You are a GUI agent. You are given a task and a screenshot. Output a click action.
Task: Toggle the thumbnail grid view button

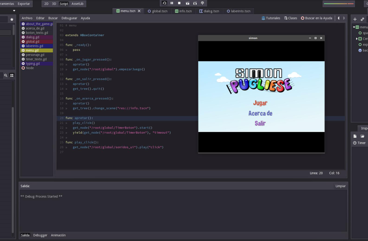[12, 75]
